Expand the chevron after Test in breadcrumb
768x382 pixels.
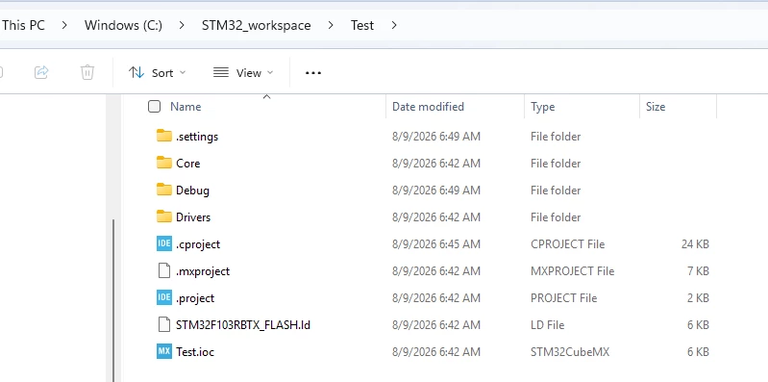pyautogui.click(x=394, y=25)
